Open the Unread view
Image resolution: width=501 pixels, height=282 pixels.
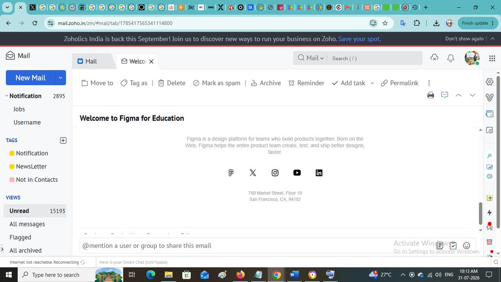(35, 211)
